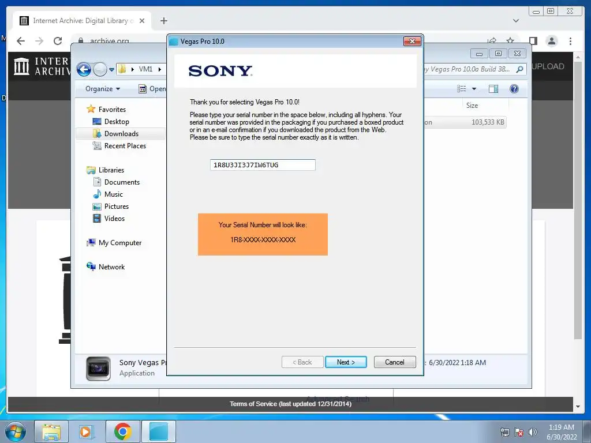Viewport: 591px width, 443px height.
Task: Open the view options dropdown arrow
Action: (x=474, y=89)
